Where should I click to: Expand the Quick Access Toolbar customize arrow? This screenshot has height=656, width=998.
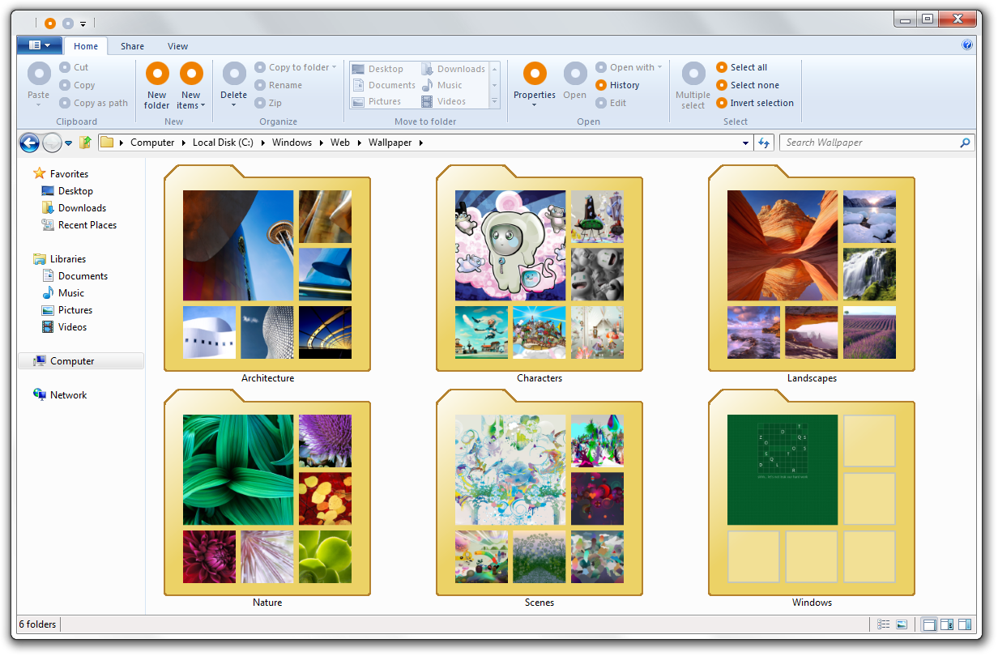[x=83, y=24]
